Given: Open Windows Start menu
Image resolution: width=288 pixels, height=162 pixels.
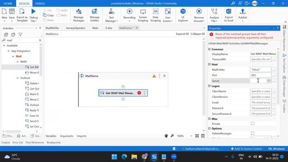Looking at the screenshot, I should (x=114, y=157).
